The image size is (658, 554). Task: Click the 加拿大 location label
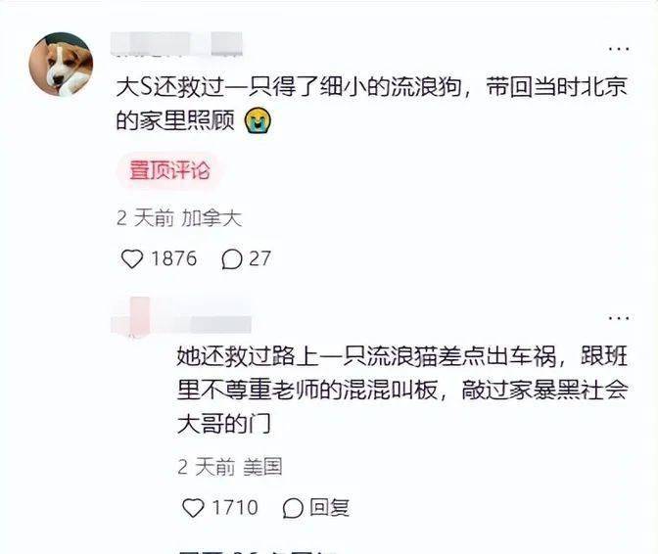tap(211, 218)
